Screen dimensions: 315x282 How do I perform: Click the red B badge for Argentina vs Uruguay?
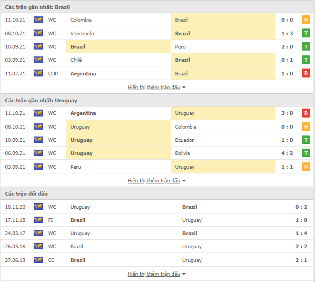[306, 113]
